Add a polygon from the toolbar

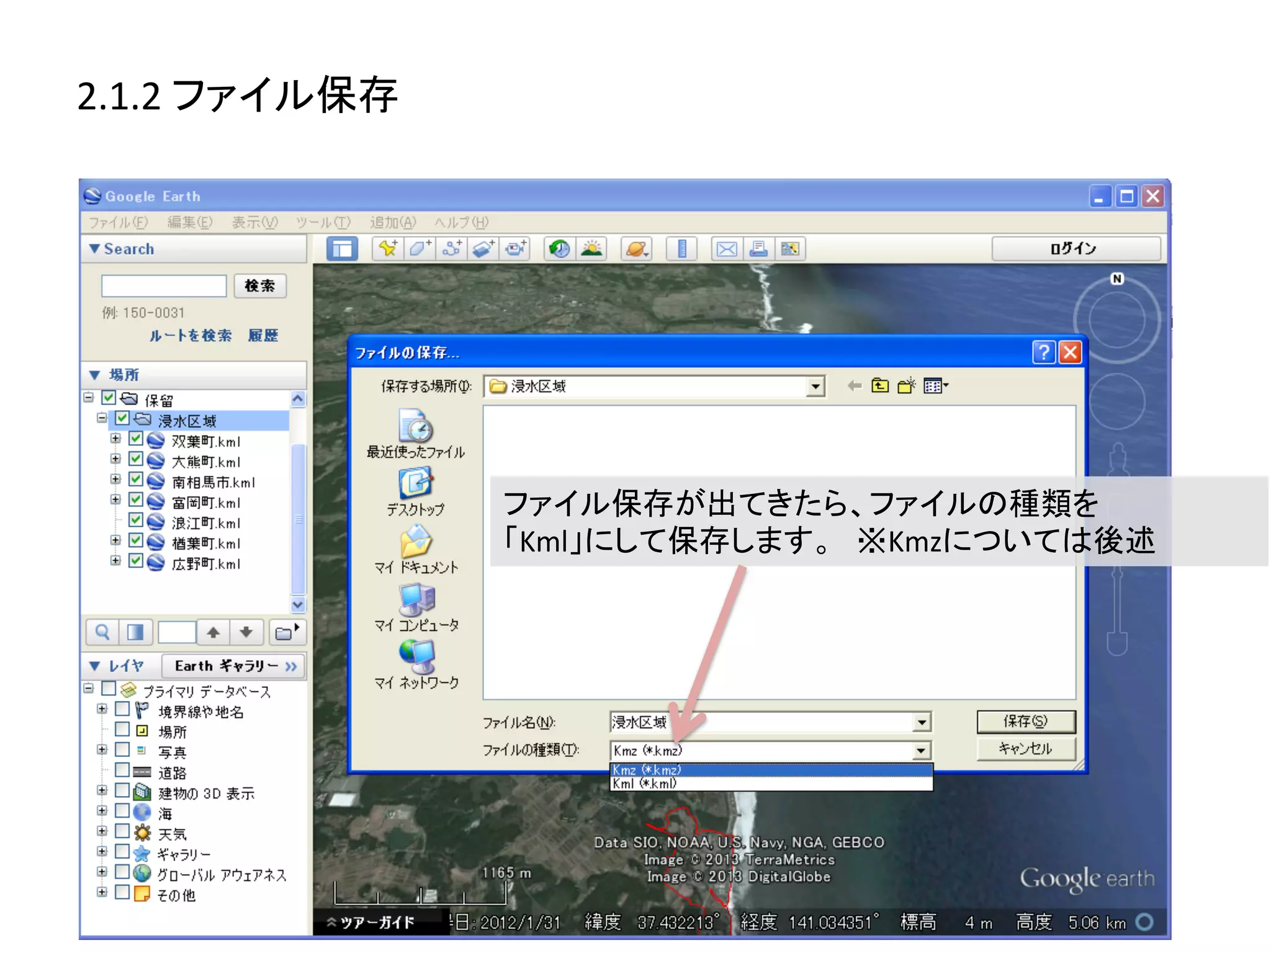(x=420, y=249)
